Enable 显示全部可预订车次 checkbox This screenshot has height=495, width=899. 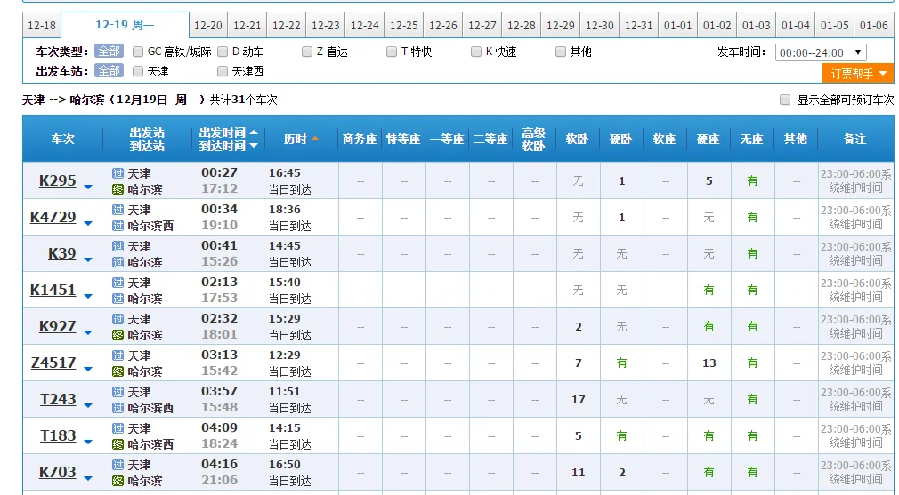click(x=785, y=100)
